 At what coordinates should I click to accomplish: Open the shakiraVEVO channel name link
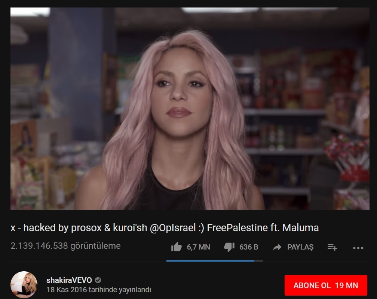pyautogui.click(x=69, y=280)
